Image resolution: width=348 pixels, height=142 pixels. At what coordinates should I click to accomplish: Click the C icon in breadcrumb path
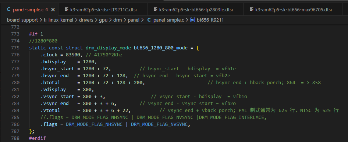149,20
